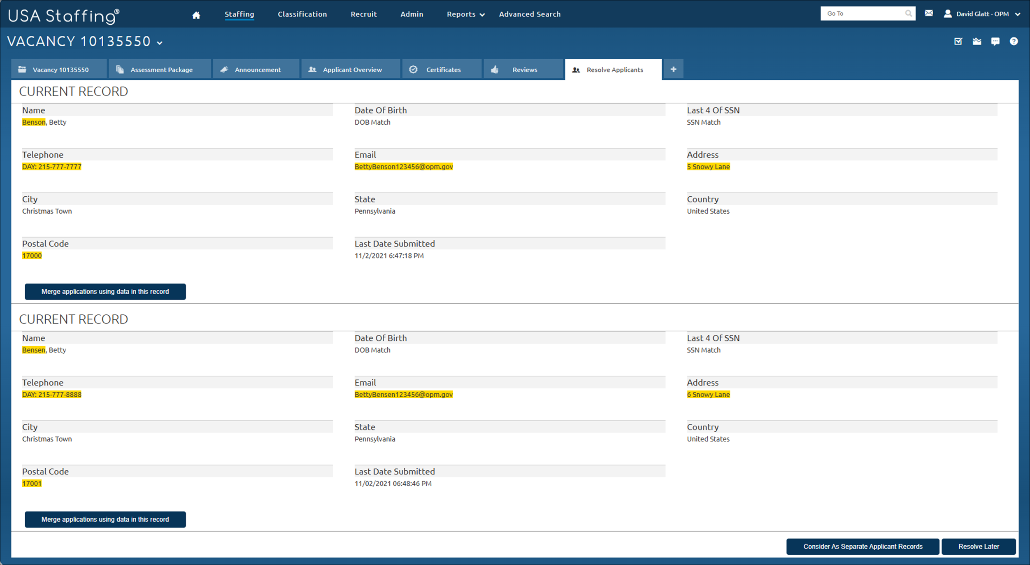Click the plus icon to add a new tab

point(673,69)
